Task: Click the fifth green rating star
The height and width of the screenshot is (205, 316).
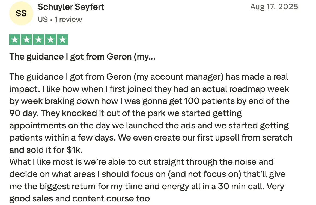Action: [x=62, y=40]
